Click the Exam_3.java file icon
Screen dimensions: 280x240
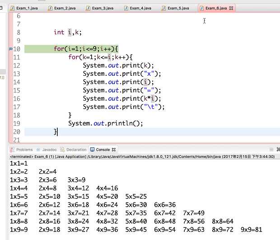[88, 8]
